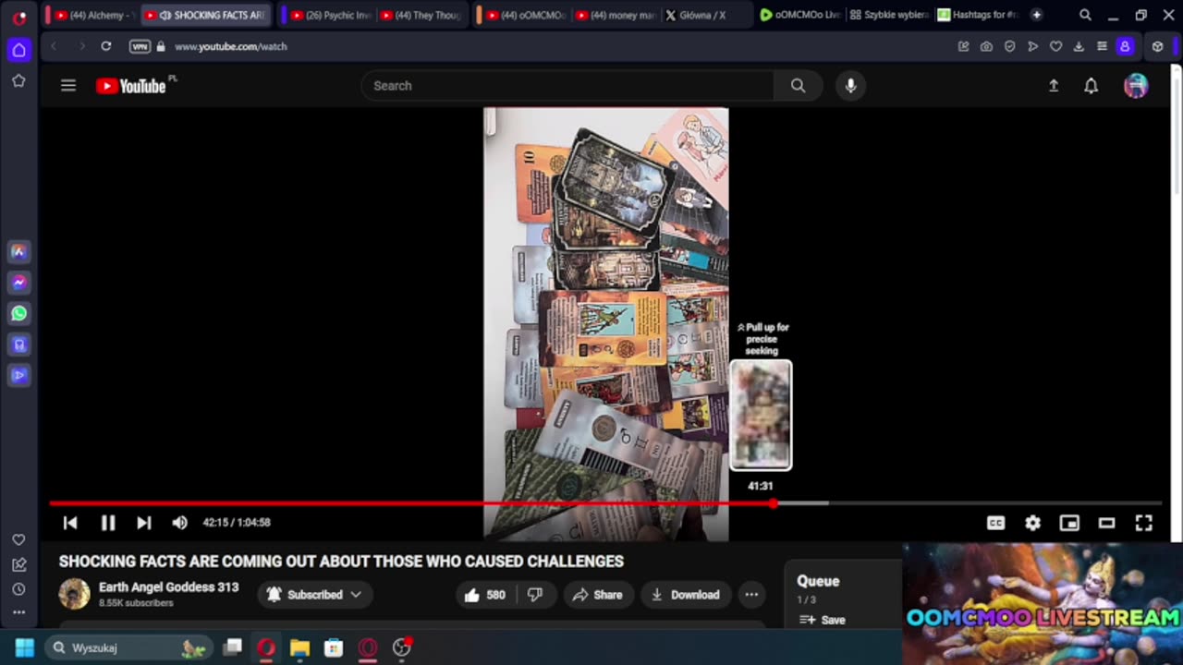This screenshot has height=665, width=1183.
Task: Go back to the previous page
Action: [x=54, y=46]
